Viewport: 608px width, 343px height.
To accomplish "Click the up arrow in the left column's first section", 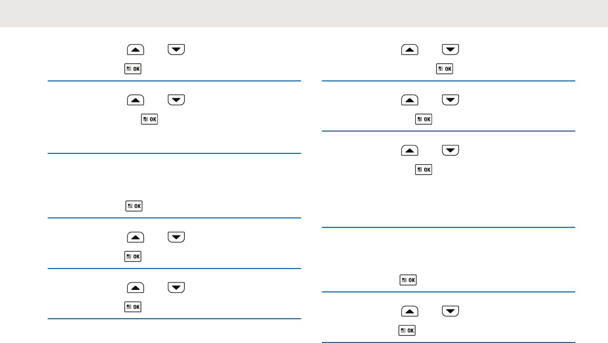I will [136, 49].
